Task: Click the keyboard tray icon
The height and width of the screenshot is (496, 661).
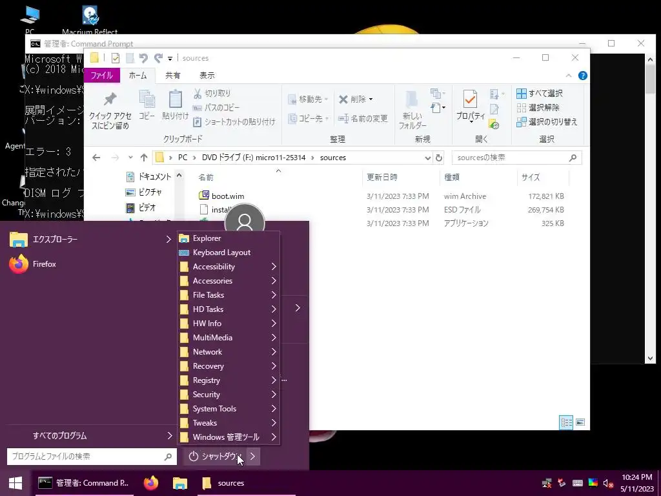Action: pos(578,483)
